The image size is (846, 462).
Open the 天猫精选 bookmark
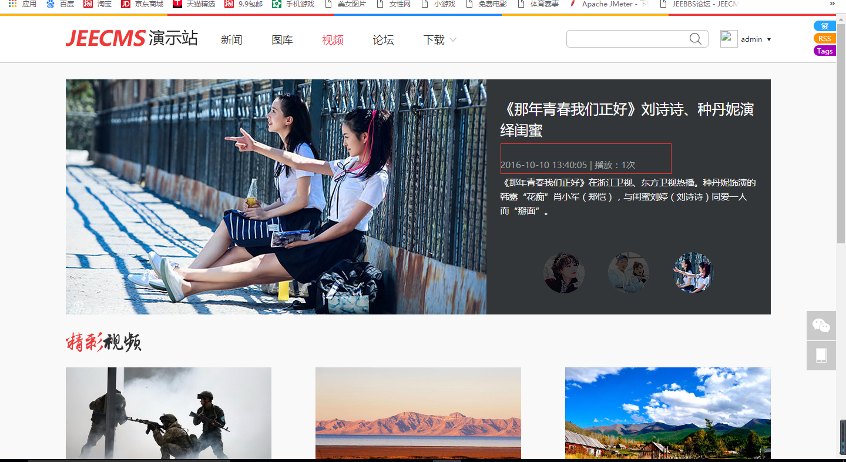pos(194,4)
